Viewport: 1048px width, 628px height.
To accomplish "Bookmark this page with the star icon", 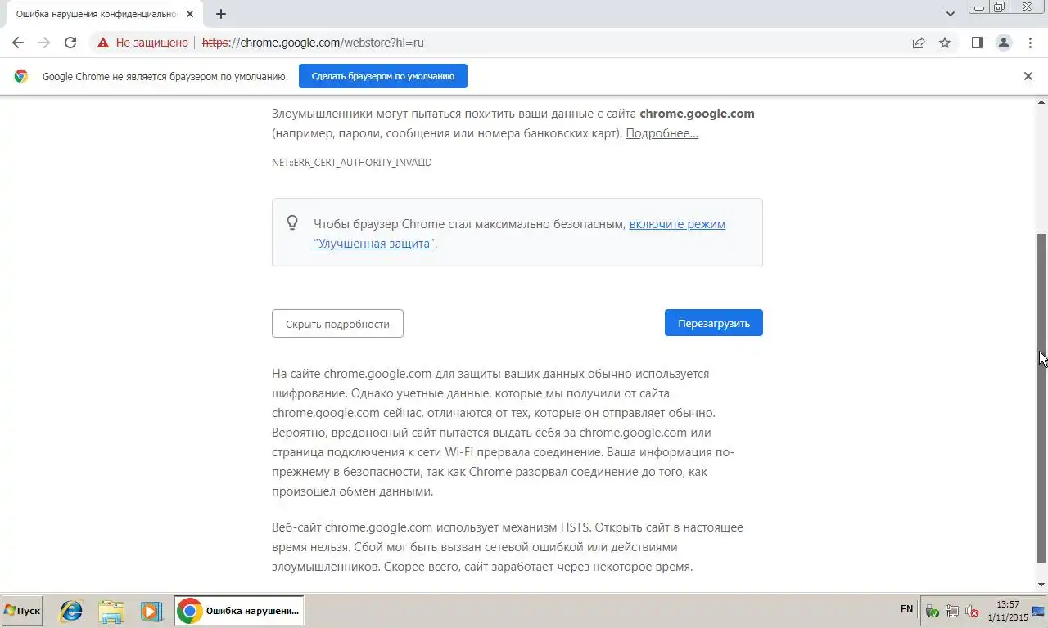I will point(945,43).
